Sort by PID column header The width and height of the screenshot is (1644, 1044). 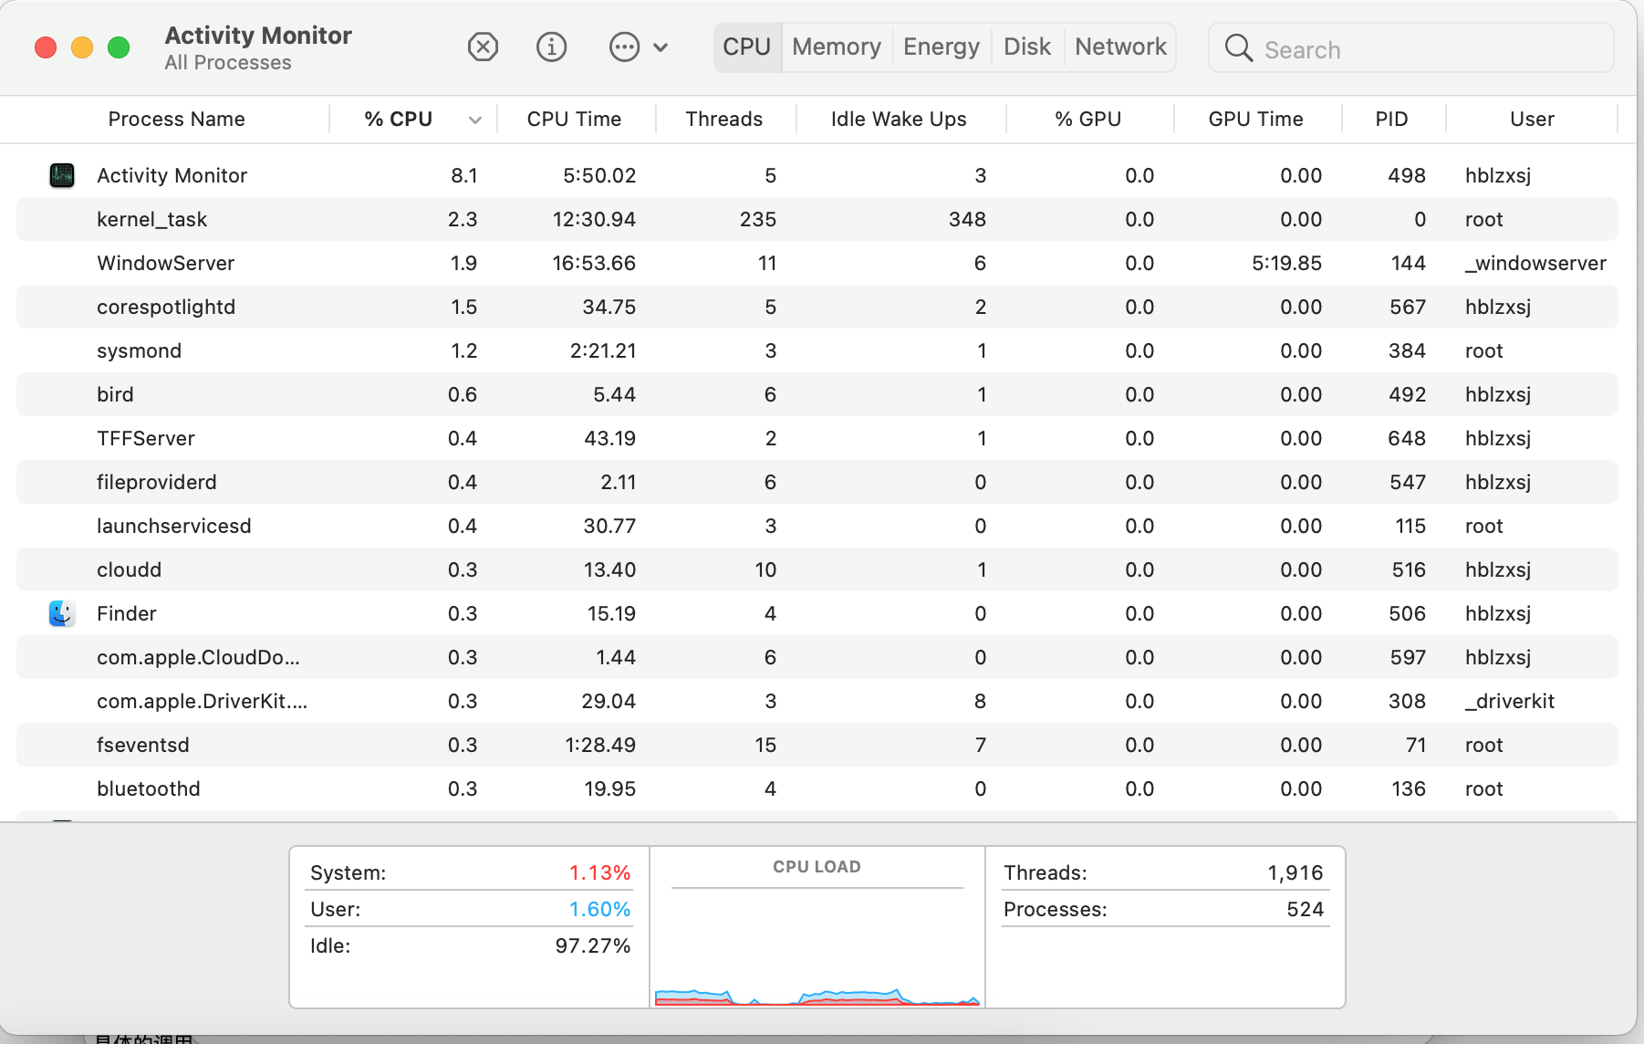[1392, 119]
